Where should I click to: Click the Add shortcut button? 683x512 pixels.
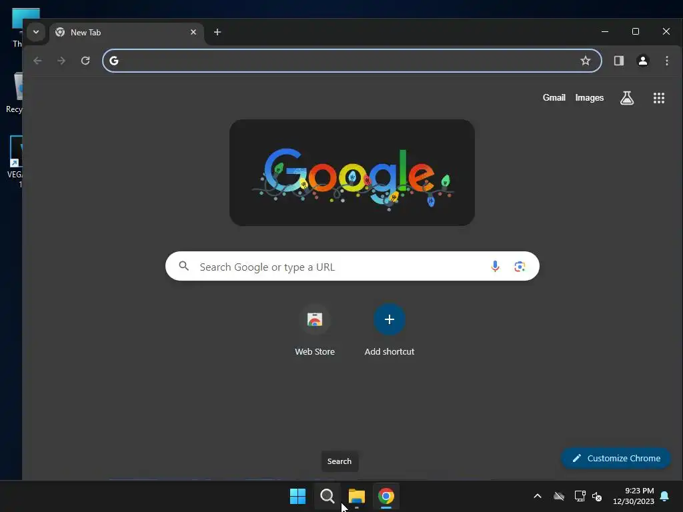[x=390, y=331]
